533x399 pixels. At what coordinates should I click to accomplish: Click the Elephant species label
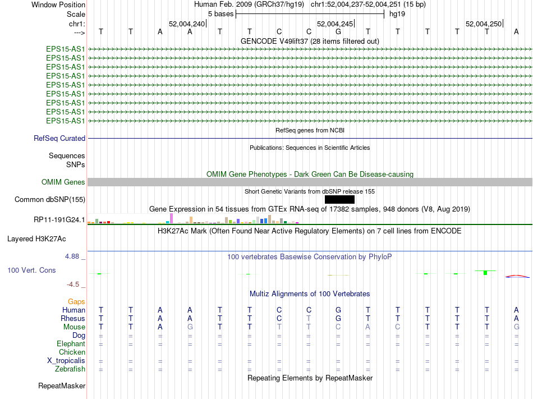71,343
